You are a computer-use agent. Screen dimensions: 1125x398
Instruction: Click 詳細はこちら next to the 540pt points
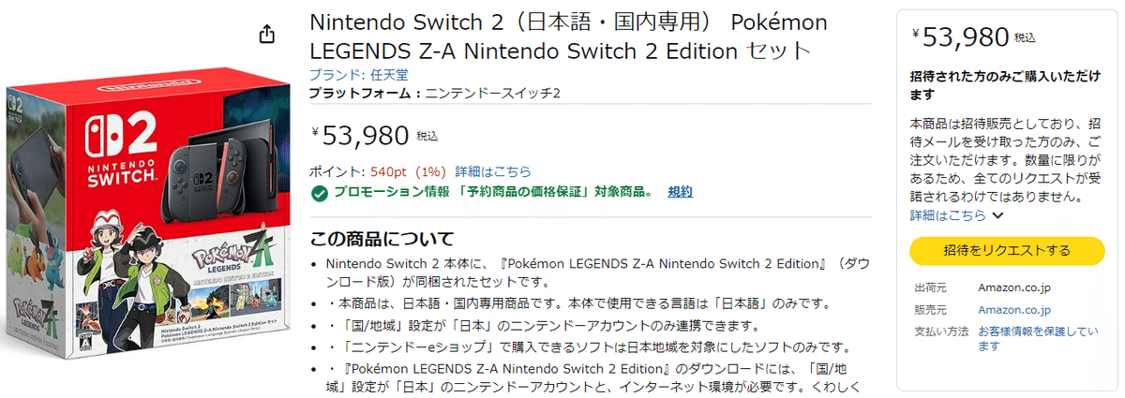point(493,171)
